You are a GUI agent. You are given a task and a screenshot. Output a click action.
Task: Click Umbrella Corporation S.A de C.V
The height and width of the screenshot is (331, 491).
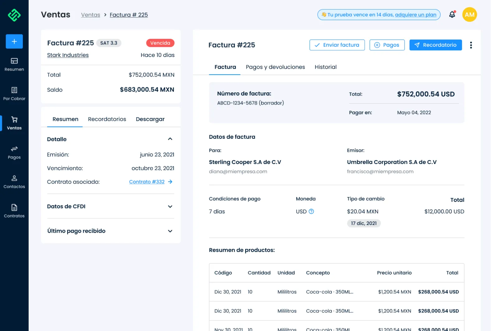pos(392,162)
